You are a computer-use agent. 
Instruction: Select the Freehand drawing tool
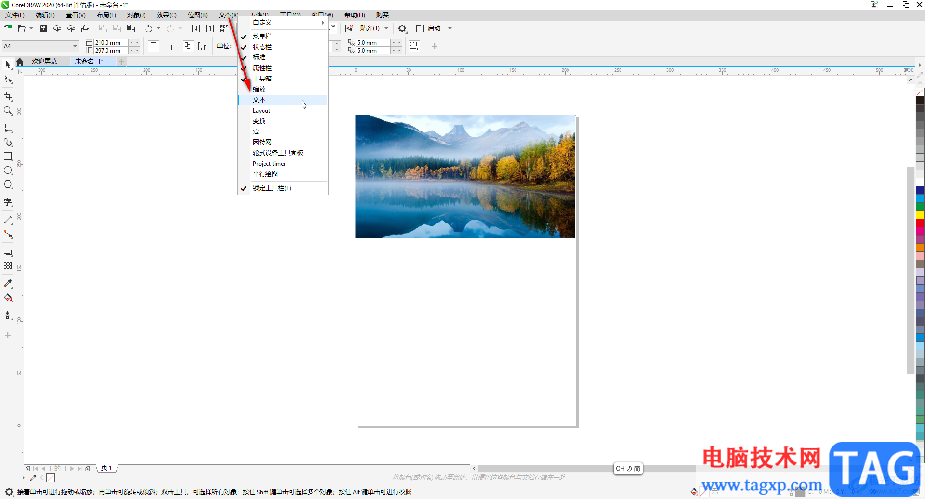click(8, 129)
